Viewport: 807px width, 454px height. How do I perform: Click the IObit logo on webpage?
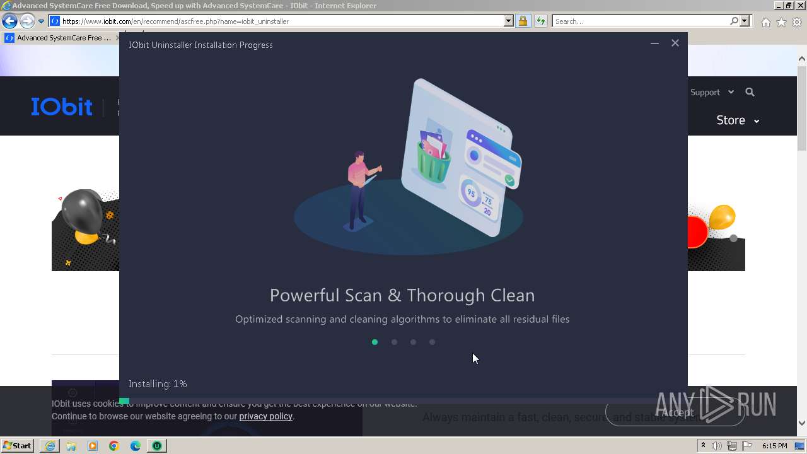click(62, 107)
